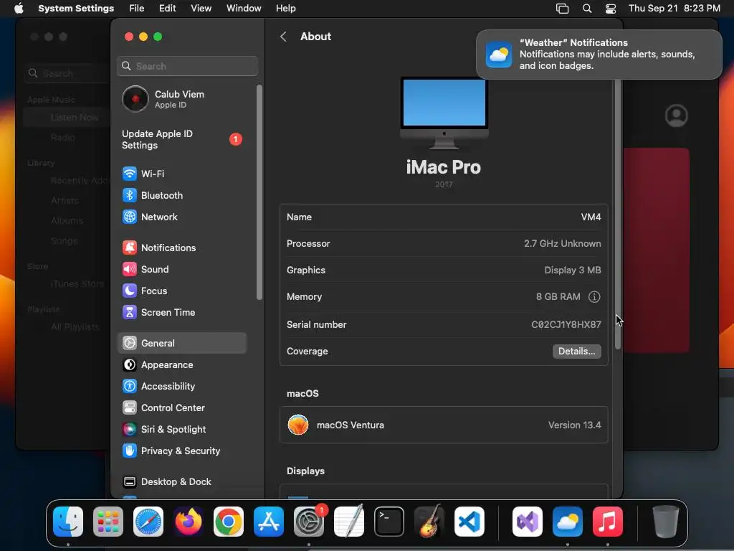The image size is (734, 551).
Task: Go back from the About page
Action: pyautogui.click(x=283, y=37)
